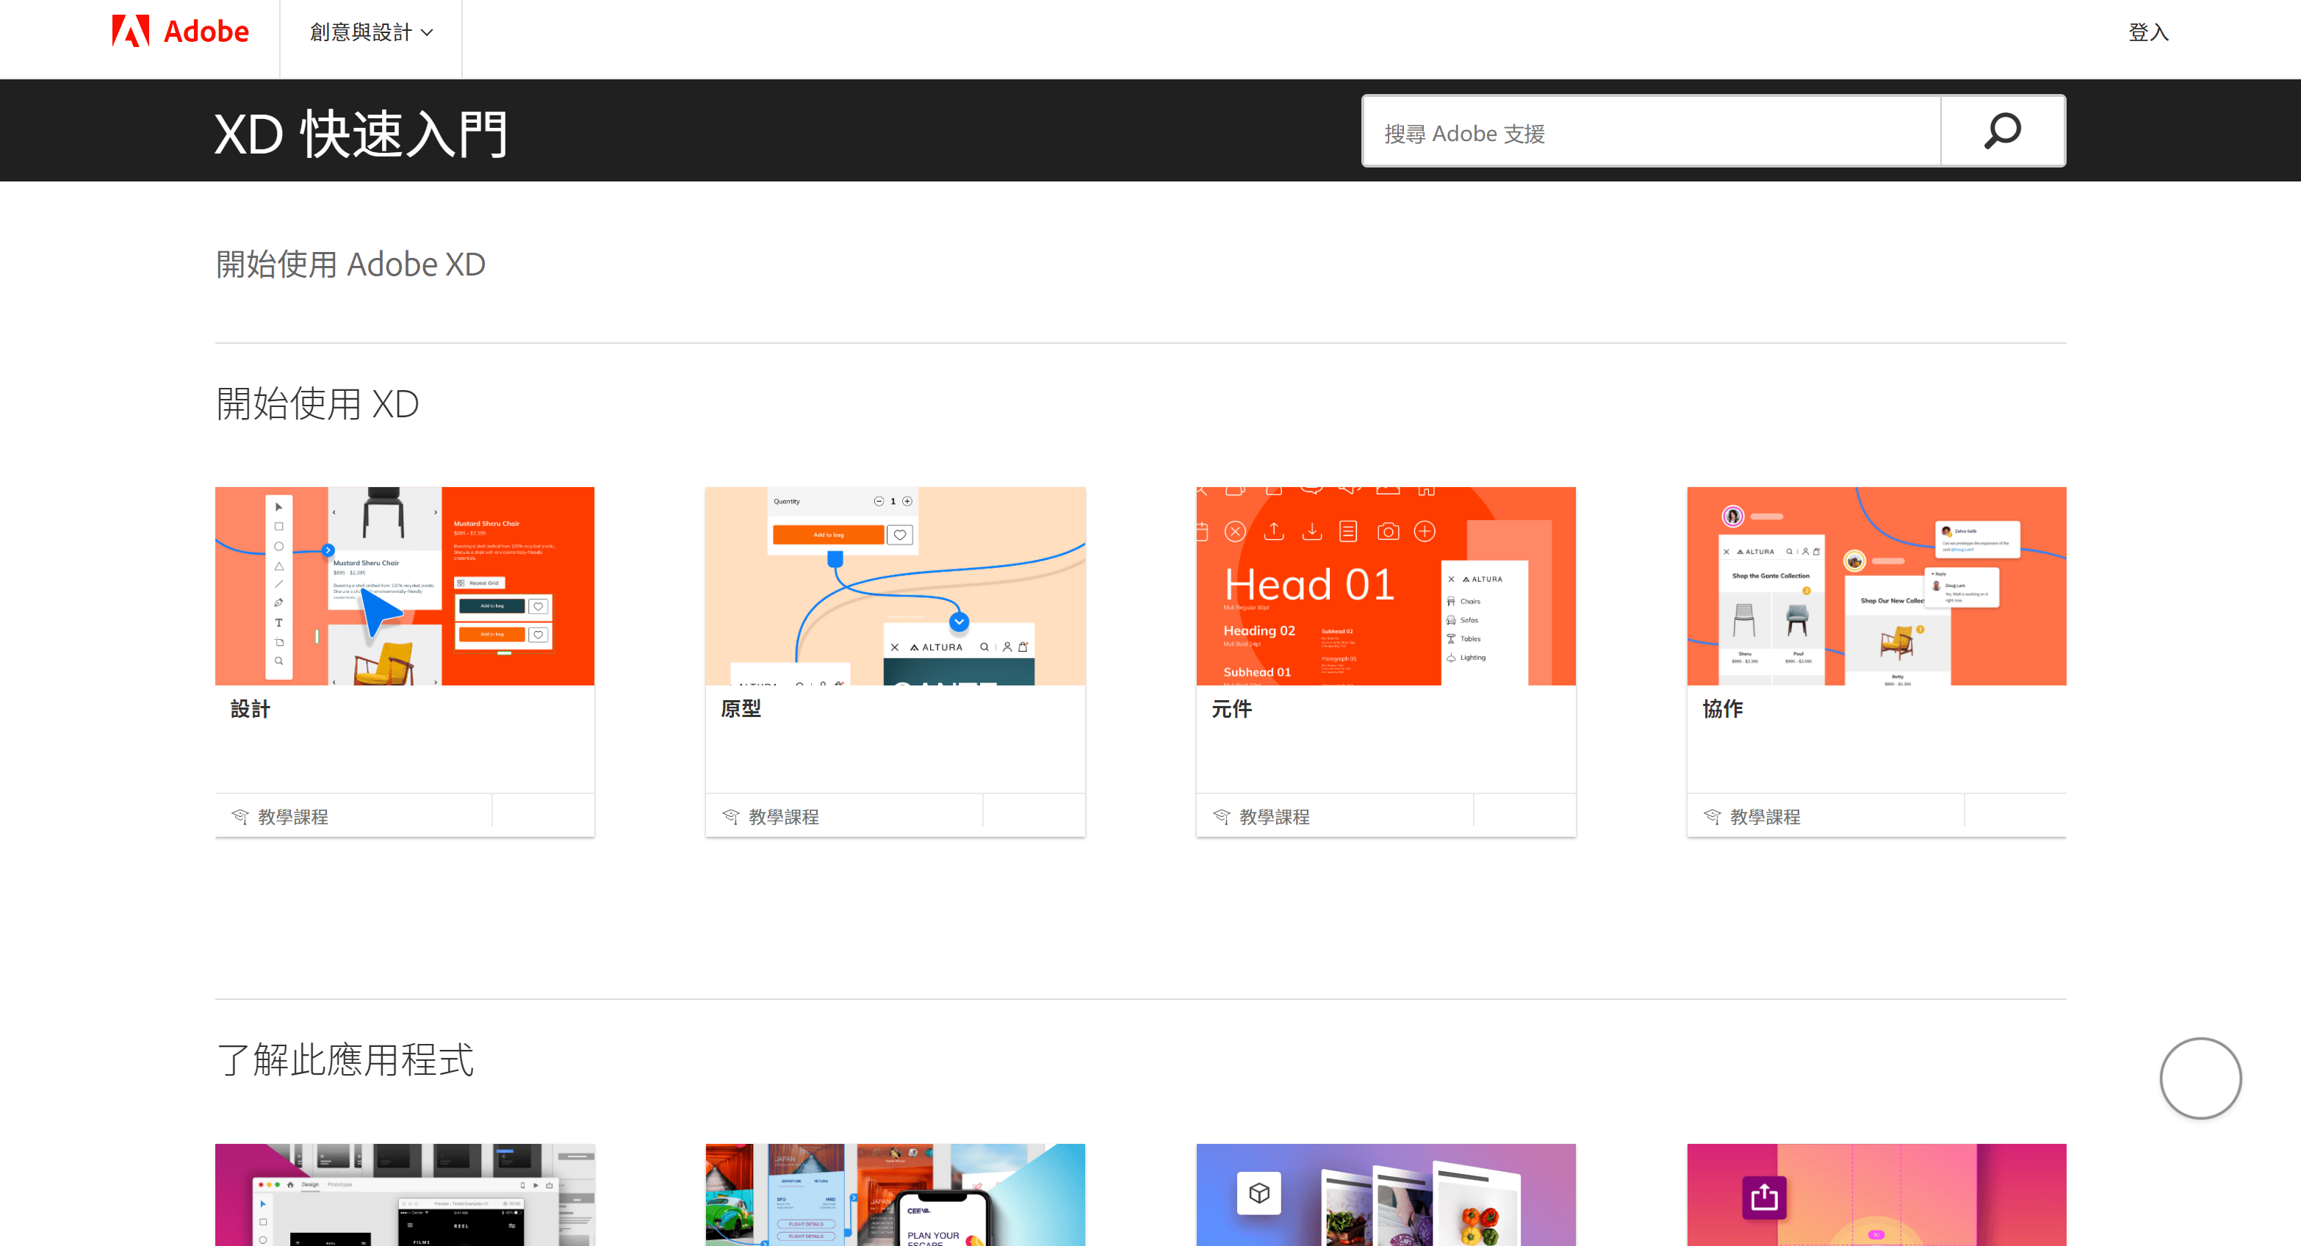Focus the 搜尋 Adobe 支援 search field
2301x1246 pixels.
click(x=1651, y=132)
